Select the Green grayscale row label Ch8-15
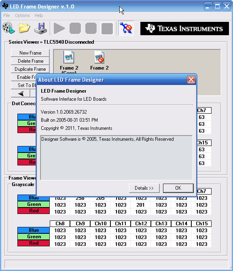233x271 pixels. 34,237
